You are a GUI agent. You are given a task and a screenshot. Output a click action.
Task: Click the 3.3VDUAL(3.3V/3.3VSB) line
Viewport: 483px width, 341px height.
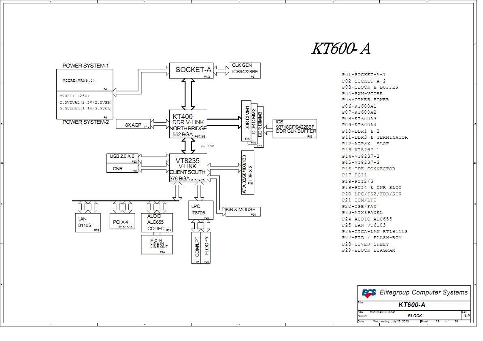(x=86, y=109)
